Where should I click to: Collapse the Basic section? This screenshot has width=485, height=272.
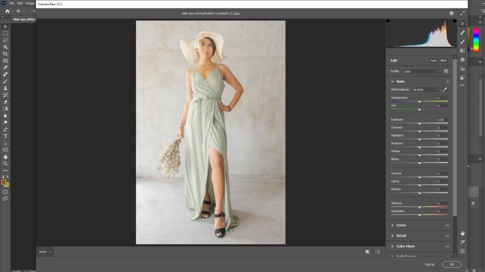392,81
